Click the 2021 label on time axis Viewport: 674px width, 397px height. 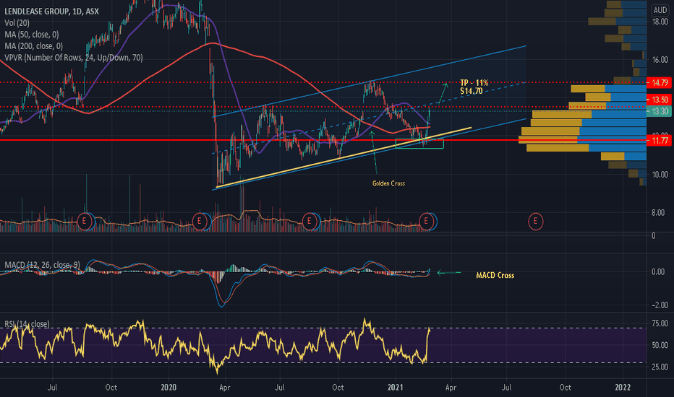pyautogui.click(x=395, y=388)
